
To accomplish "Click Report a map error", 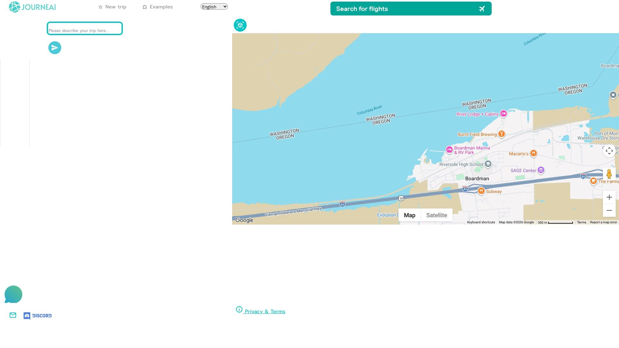I will point(603,222).
